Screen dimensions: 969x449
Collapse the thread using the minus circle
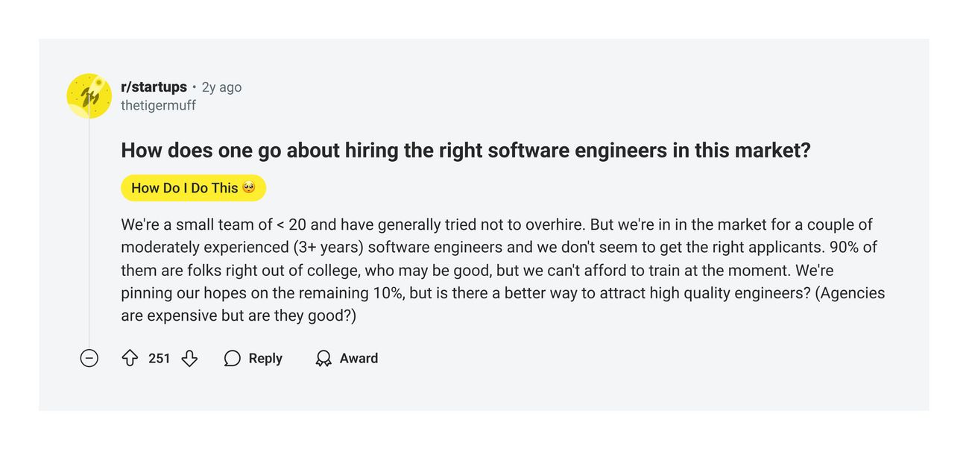tap(89, 359)
